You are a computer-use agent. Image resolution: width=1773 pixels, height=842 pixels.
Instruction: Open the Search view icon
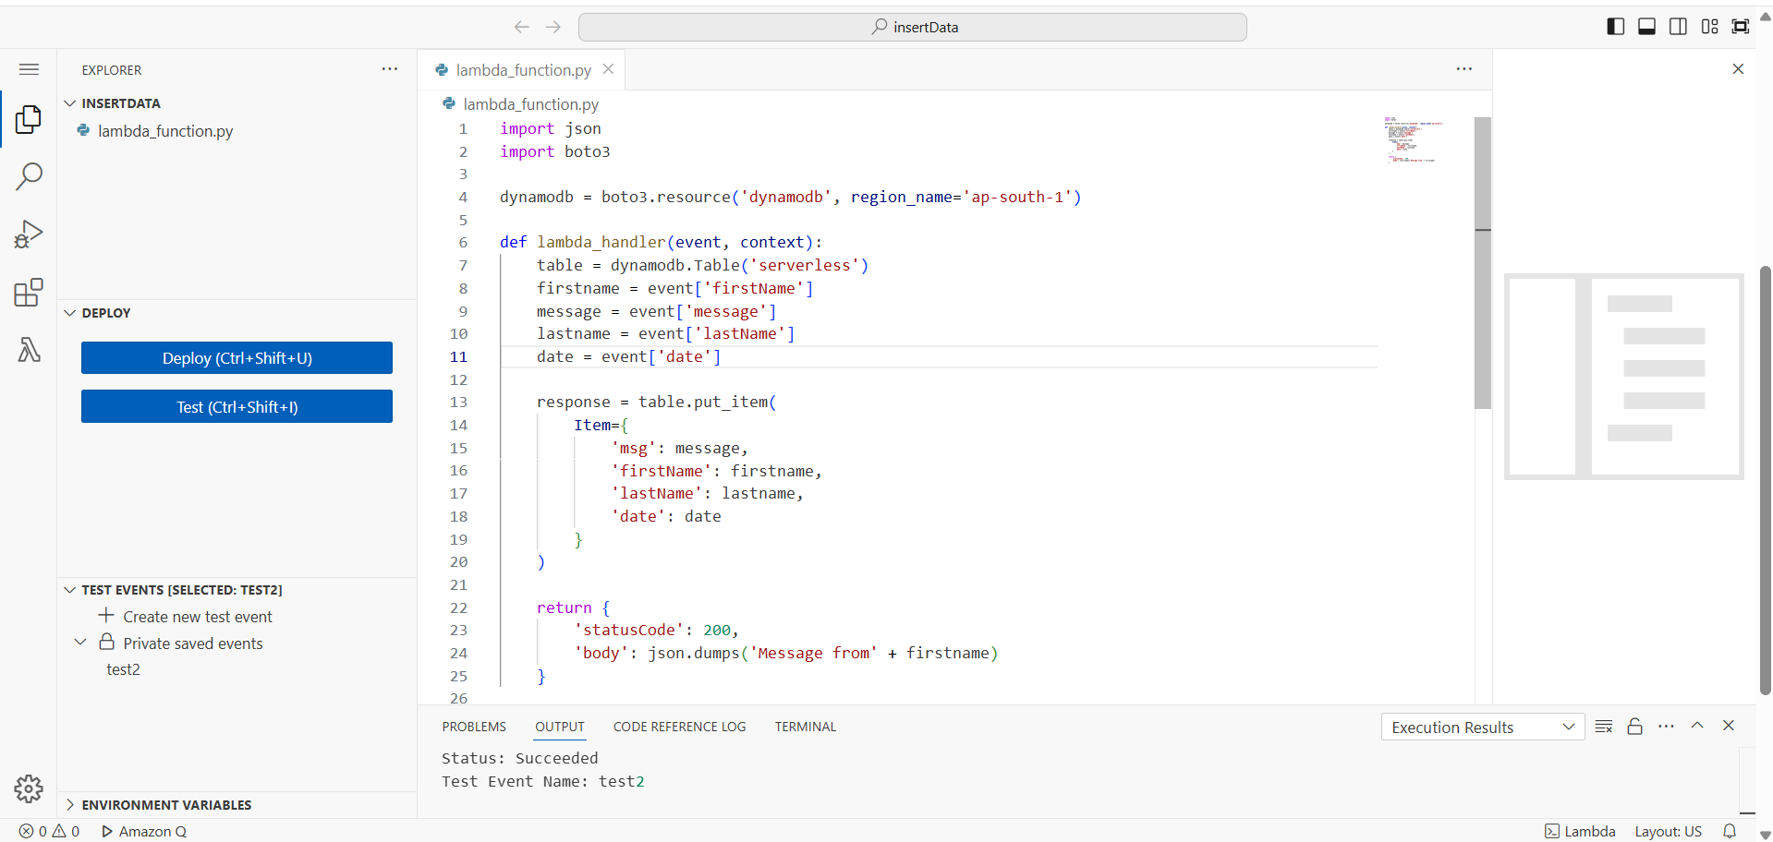29,176
